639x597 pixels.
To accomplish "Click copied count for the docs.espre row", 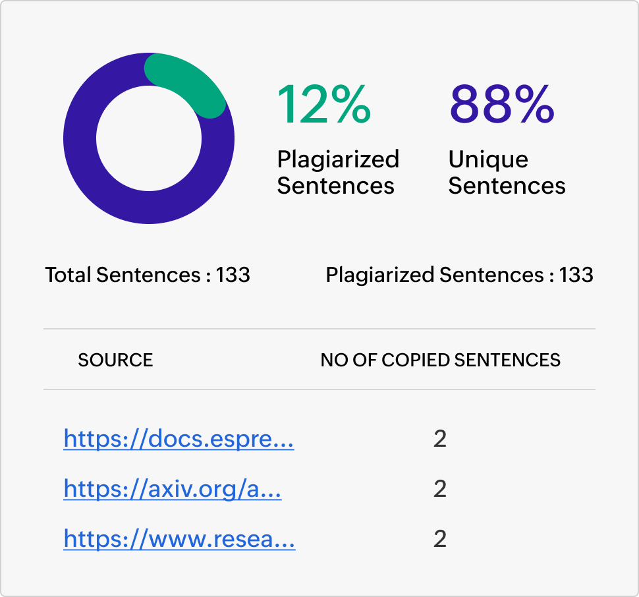I will click(440, 439).
